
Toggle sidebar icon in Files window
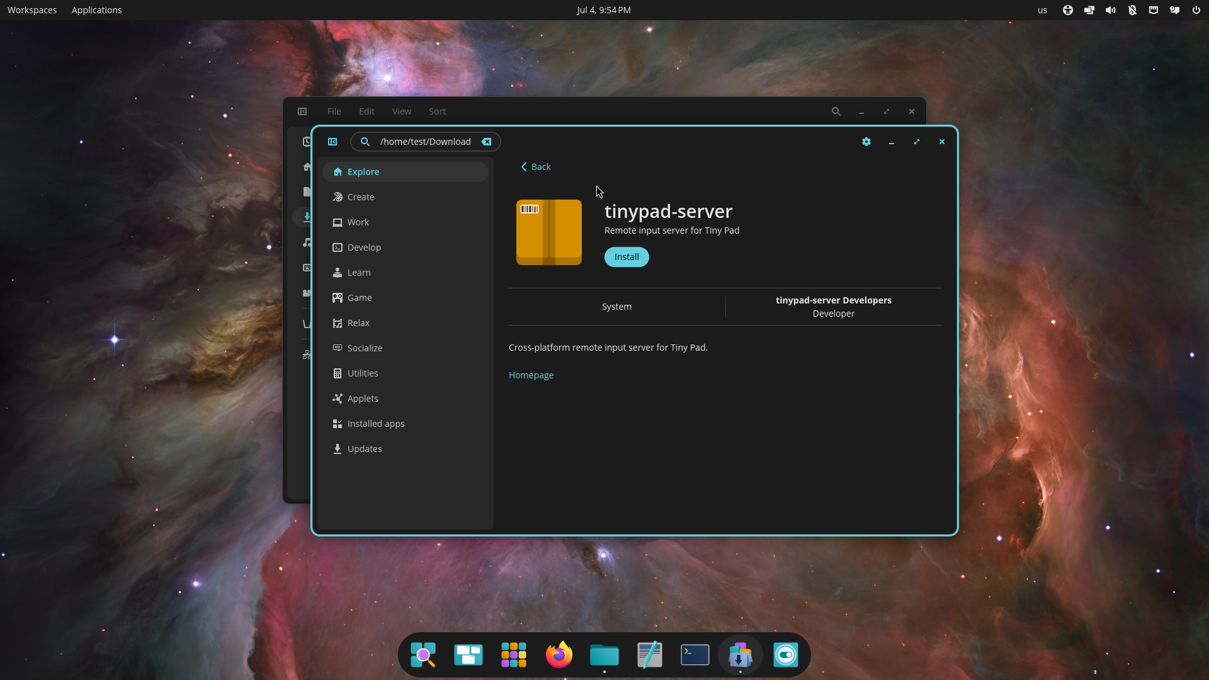[302, 111]
